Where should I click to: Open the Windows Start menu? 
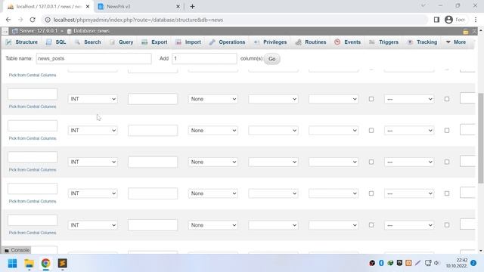pos(12,264)
